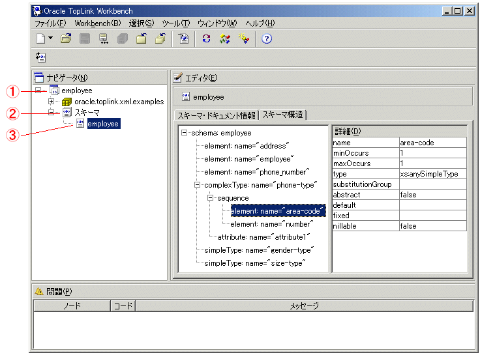This screenshot has width=480, height=355.
Task: Click the warning icon in 問題 panel
Action: click(39, 291)
